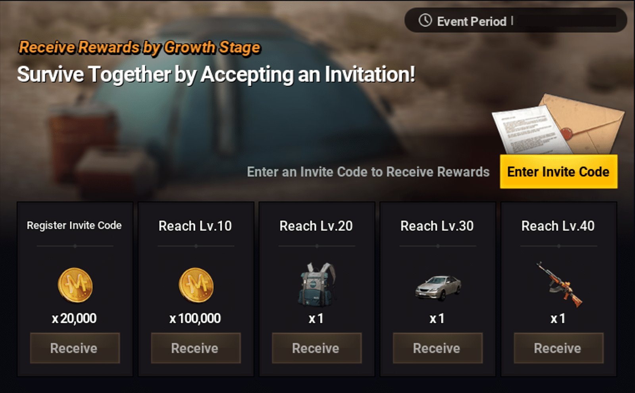Select the silver car reward icon
The width and height of the screenshot is (635, 393).
(438, 288)
